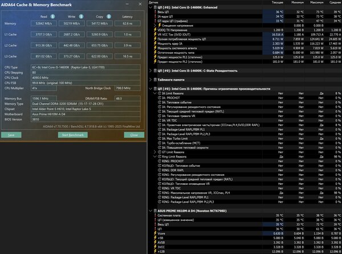This screenshot has height=254, width=342.
Task: Collapse the performance limit reasons group
Action: [150, 88]
